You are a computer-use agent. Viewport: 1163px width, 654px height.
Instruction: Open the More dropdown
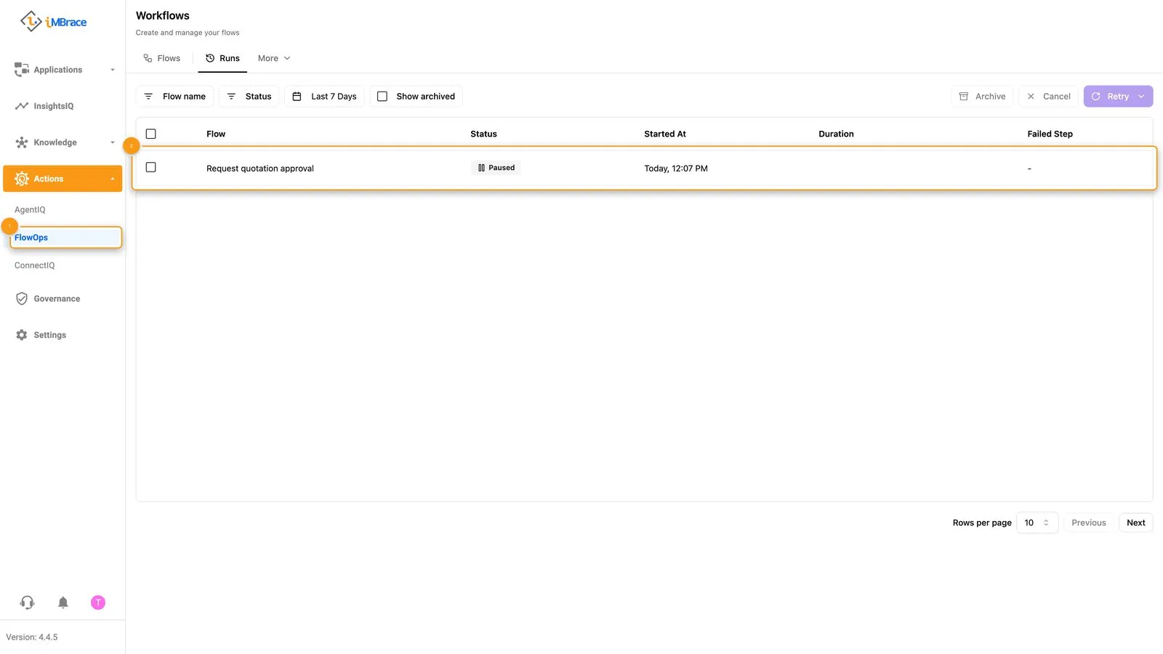tap(274, 58)
